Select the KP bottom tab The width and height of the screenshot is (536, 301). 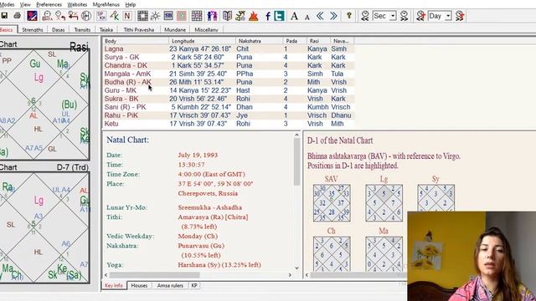(x=194, y=286)
